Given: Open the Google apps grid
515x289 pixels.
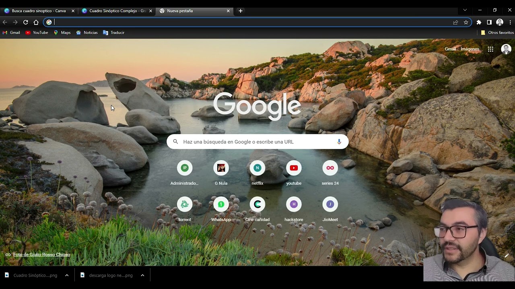Looking at the screenshot, I should click(x=490, y=49).
